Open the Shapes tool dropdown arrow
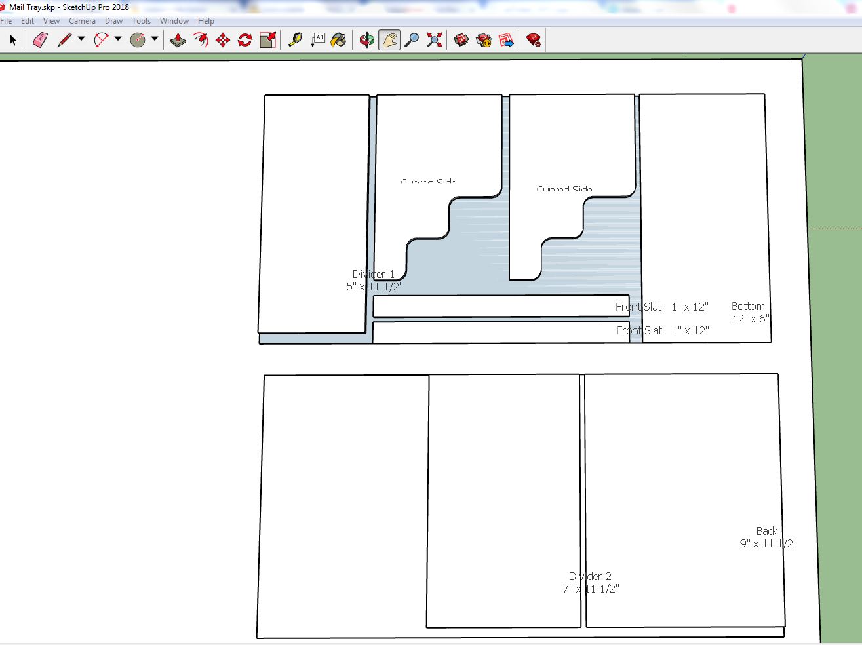 155,39
